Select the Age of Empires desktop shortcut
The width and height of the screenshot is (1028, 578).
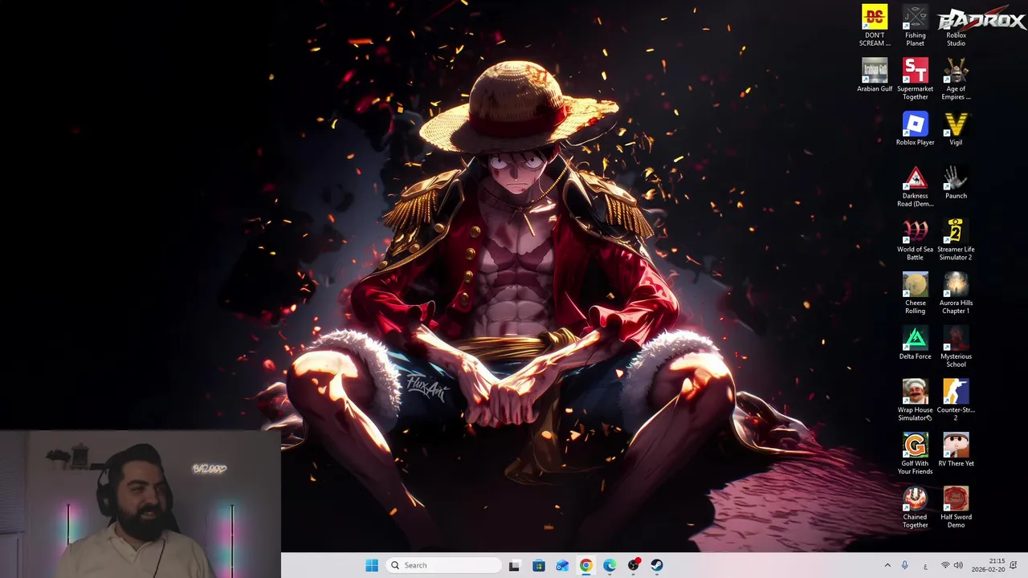(x=956, y=79)
